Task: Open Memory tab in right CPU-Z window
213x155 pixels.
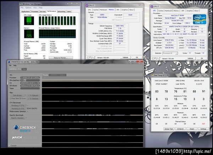Action: tap(176, 11)
